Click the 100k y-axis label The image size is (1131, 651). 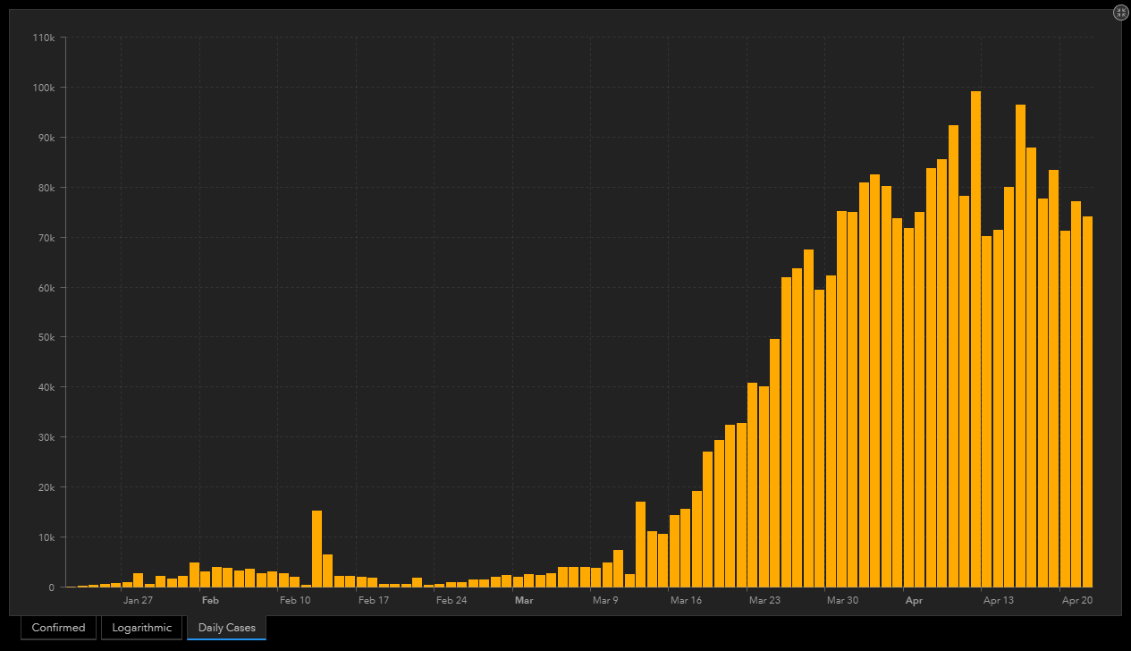pyautogui.click(x=43, y=88)
